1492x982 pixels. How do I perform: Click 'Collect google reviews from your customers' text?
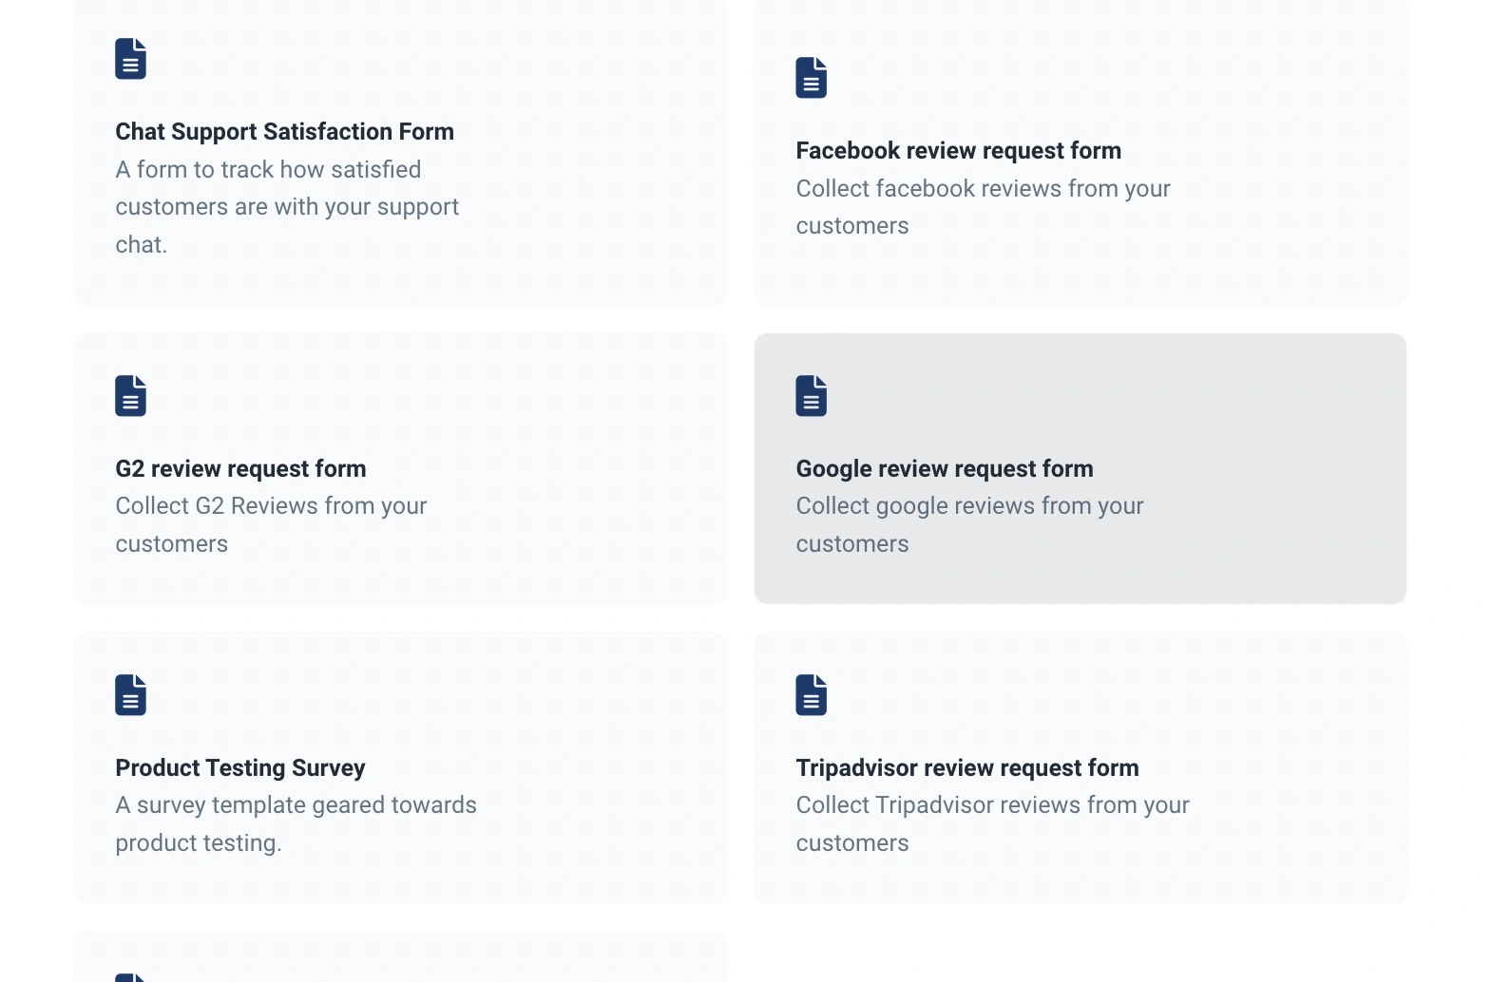point(970,525)
